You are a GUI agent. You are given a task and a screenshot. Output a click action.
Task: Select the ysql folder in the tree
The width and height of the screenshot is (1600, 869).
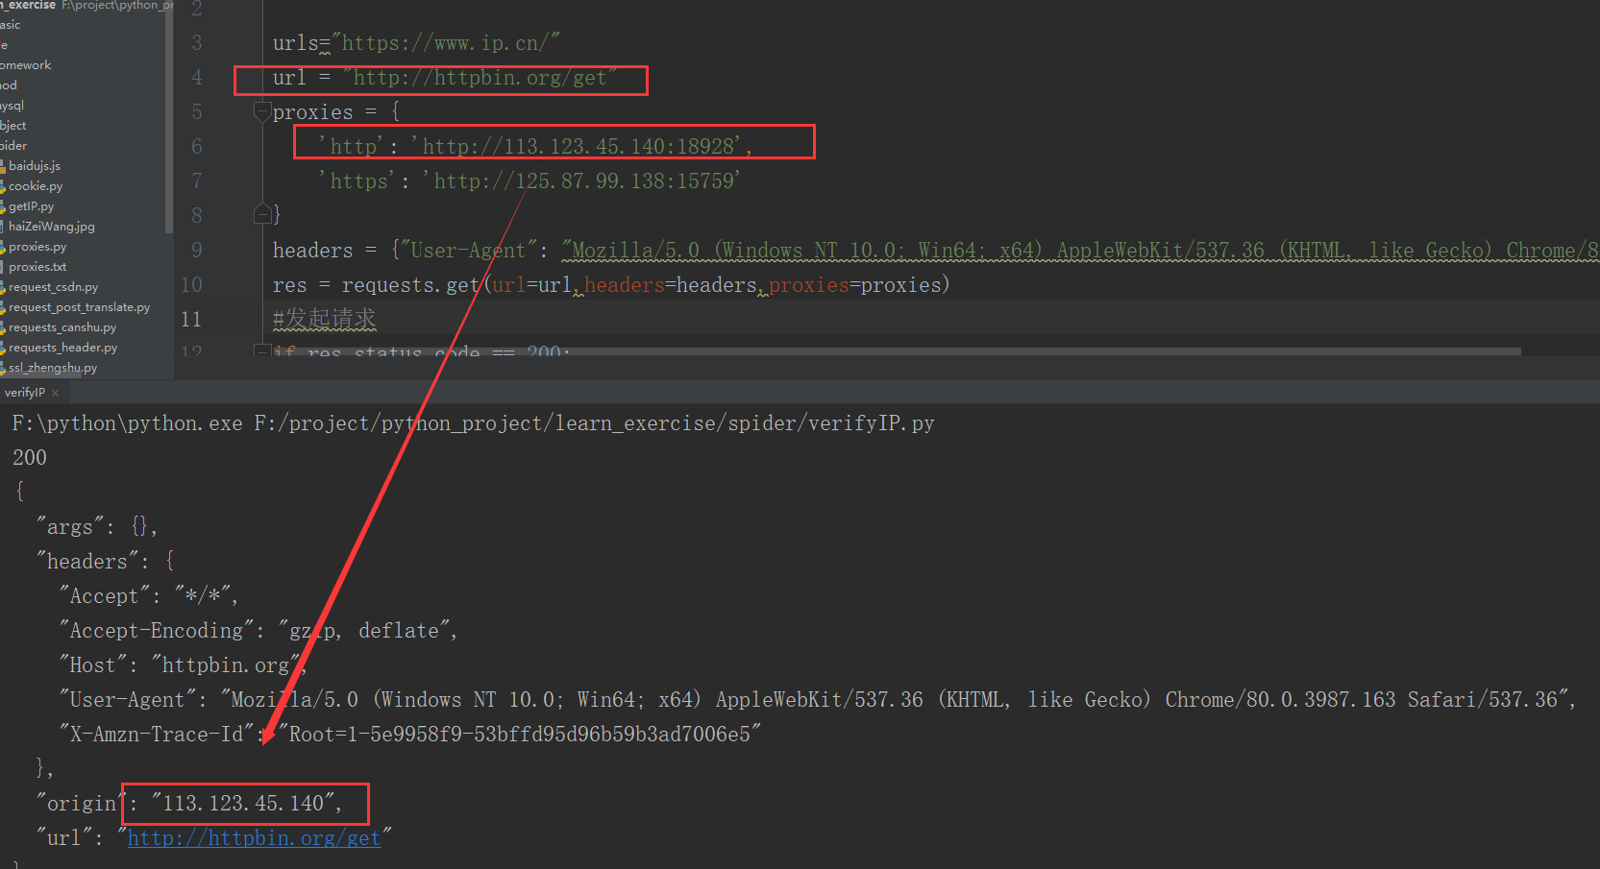12,106
